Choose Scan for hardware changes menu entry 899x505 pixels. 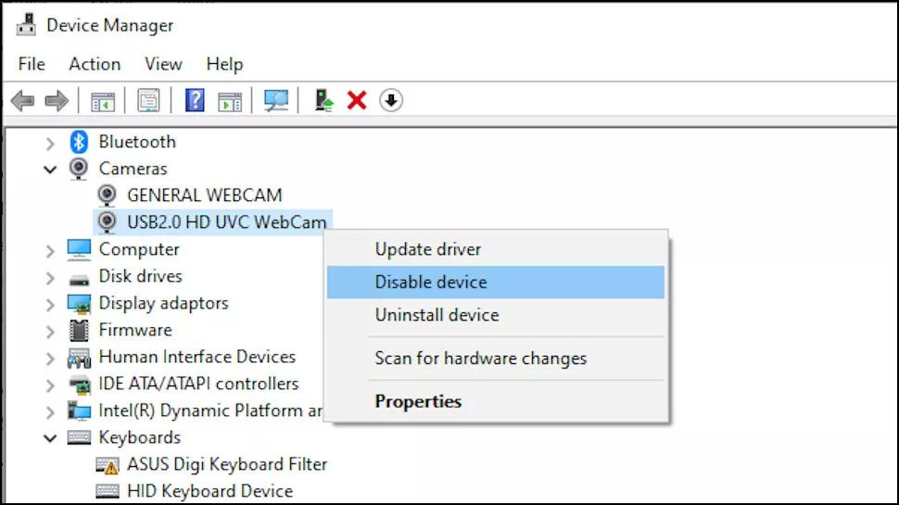[495, 359]
